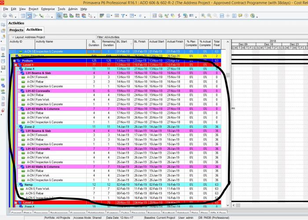The width and height of the screenshot is (308, 220).
Task: Collapse the Level 1 red band
Action: point(16,65)
